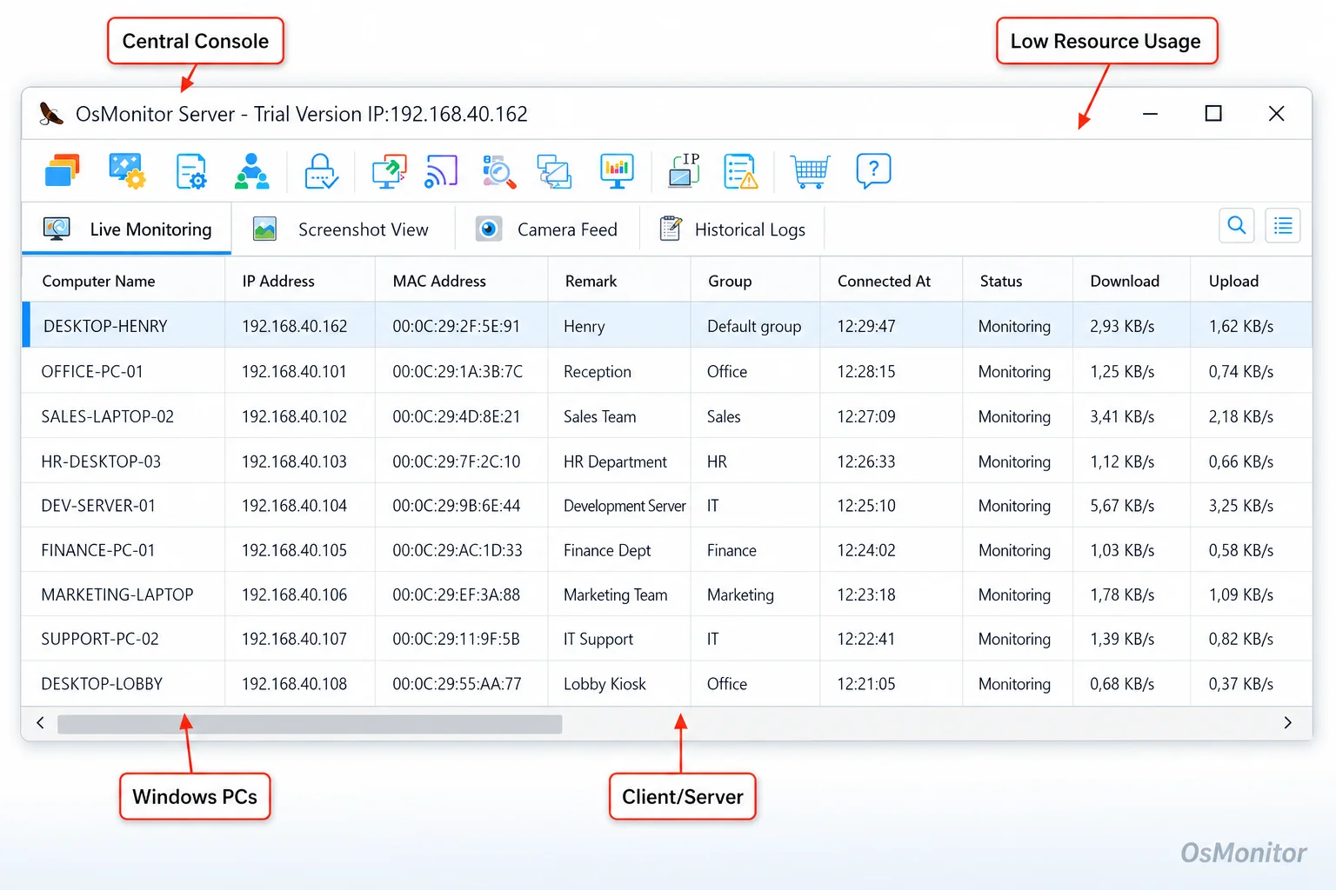Open the user group management icon
This screenshot has height=890, width=1336.
[251, 171]
